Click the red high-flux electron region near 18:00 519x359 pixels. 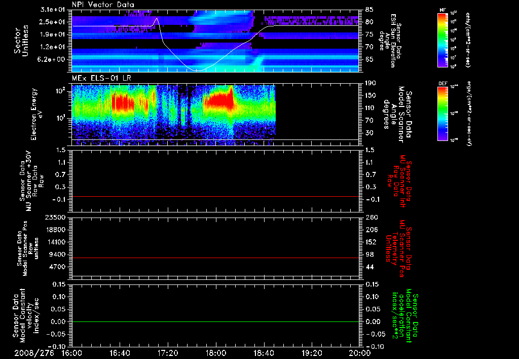tap(219, 99)
